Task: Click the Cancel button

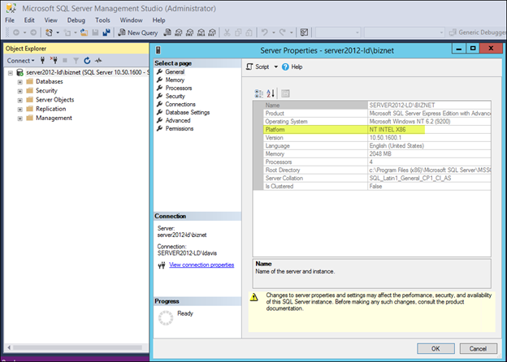Action: click(478, 348)
